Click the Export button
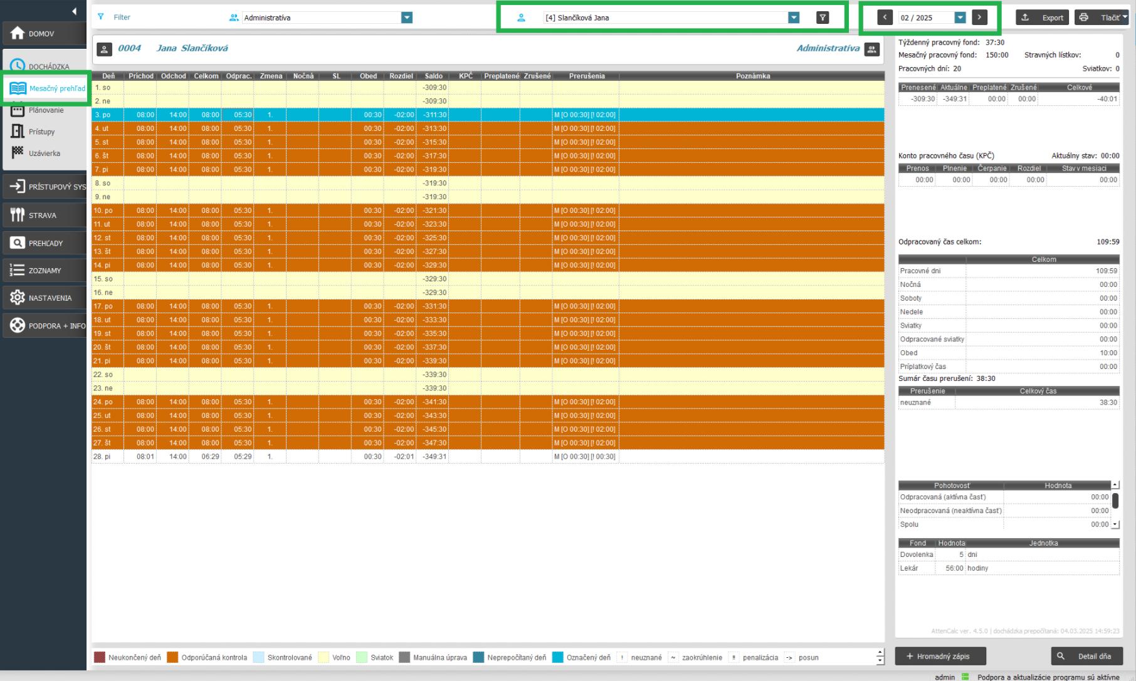The height and width of the screenshot is (681, 1136). [1043, 18]
